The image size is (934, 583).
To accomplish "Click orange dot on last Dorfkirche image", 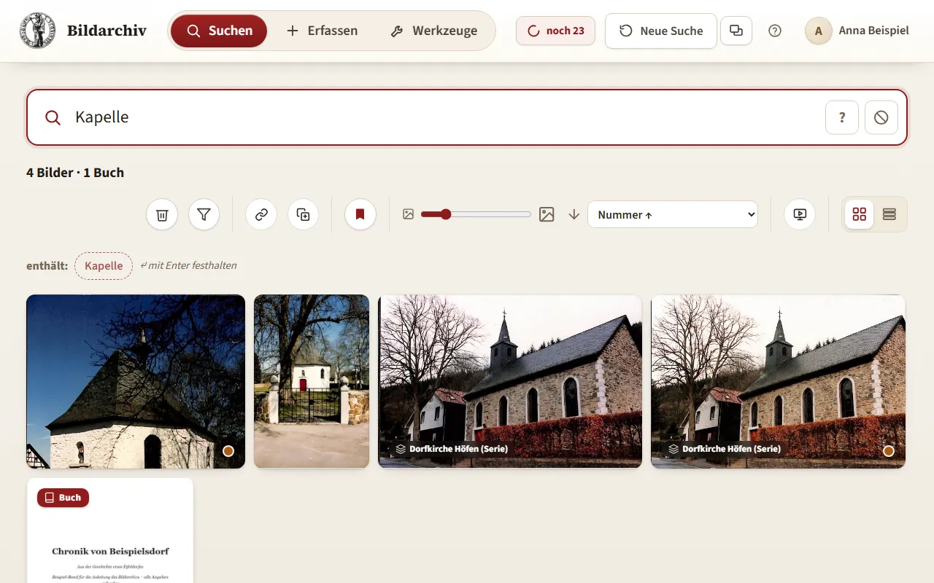I will 889,451.
